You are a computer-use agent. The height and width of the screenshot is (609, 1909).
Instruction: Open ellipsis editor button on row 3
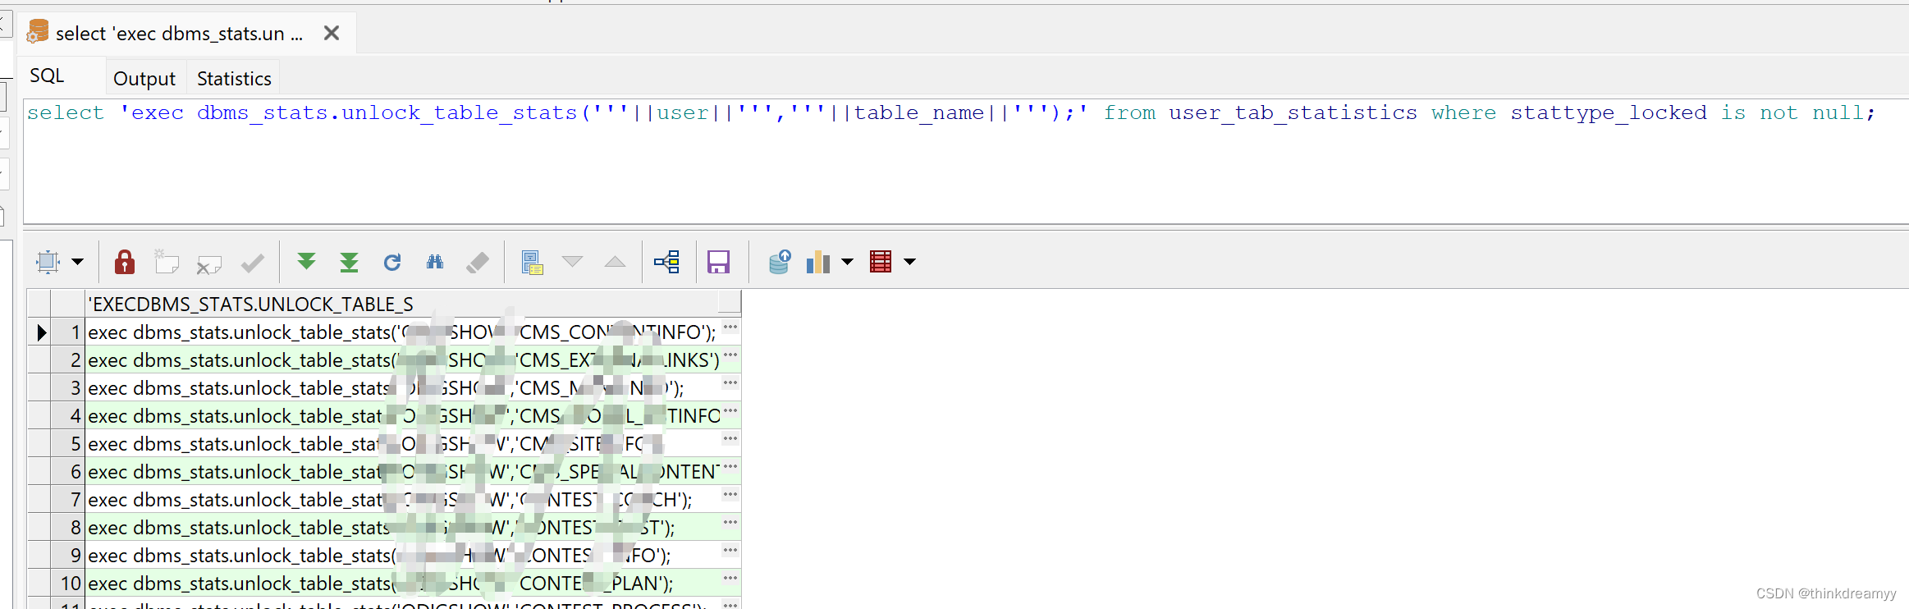730,383
